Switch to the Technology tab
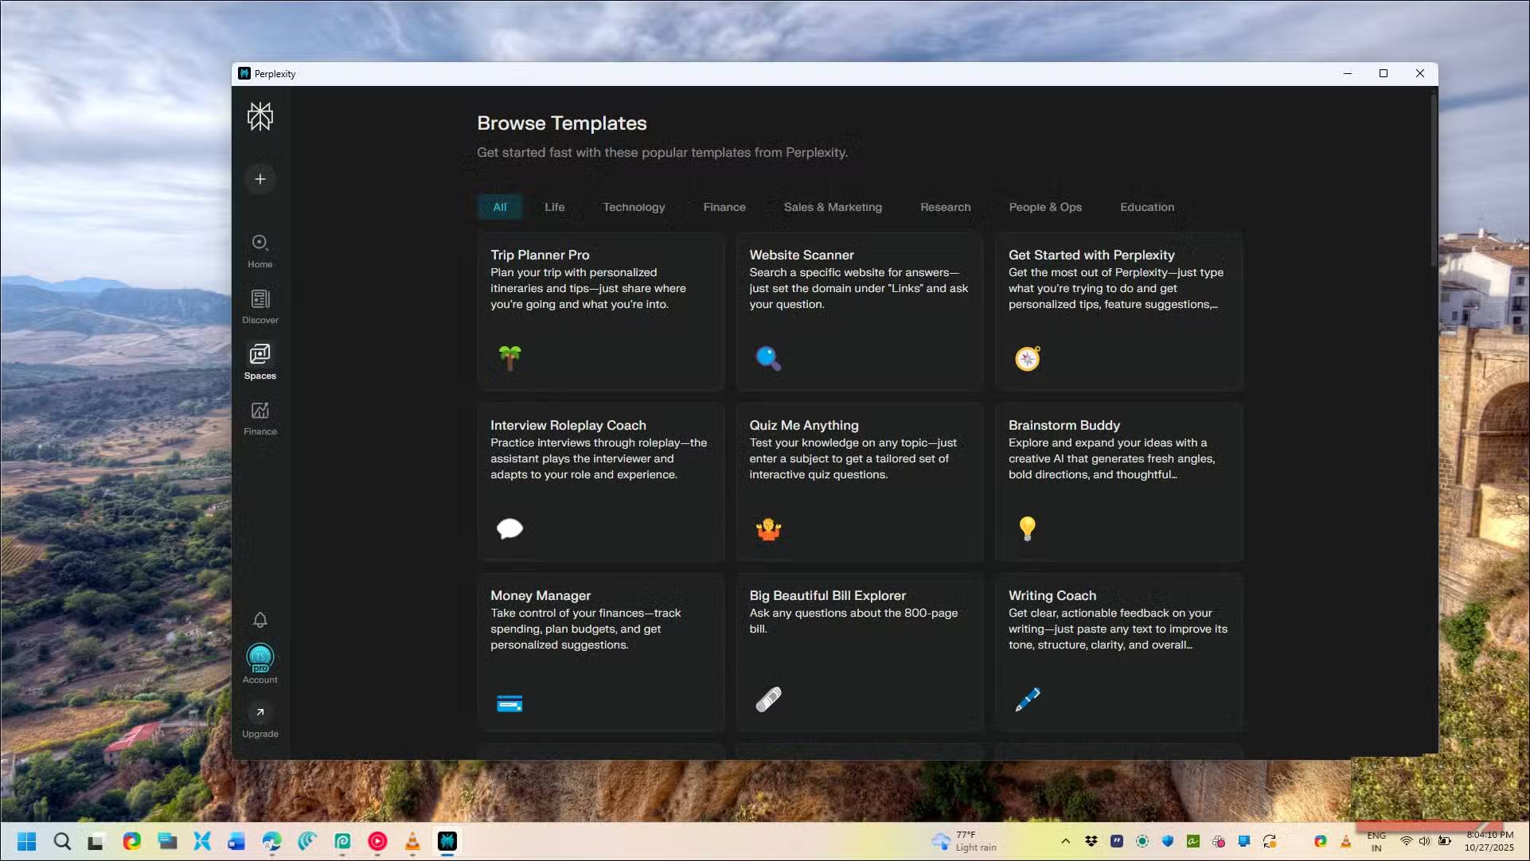 (634, 207)
